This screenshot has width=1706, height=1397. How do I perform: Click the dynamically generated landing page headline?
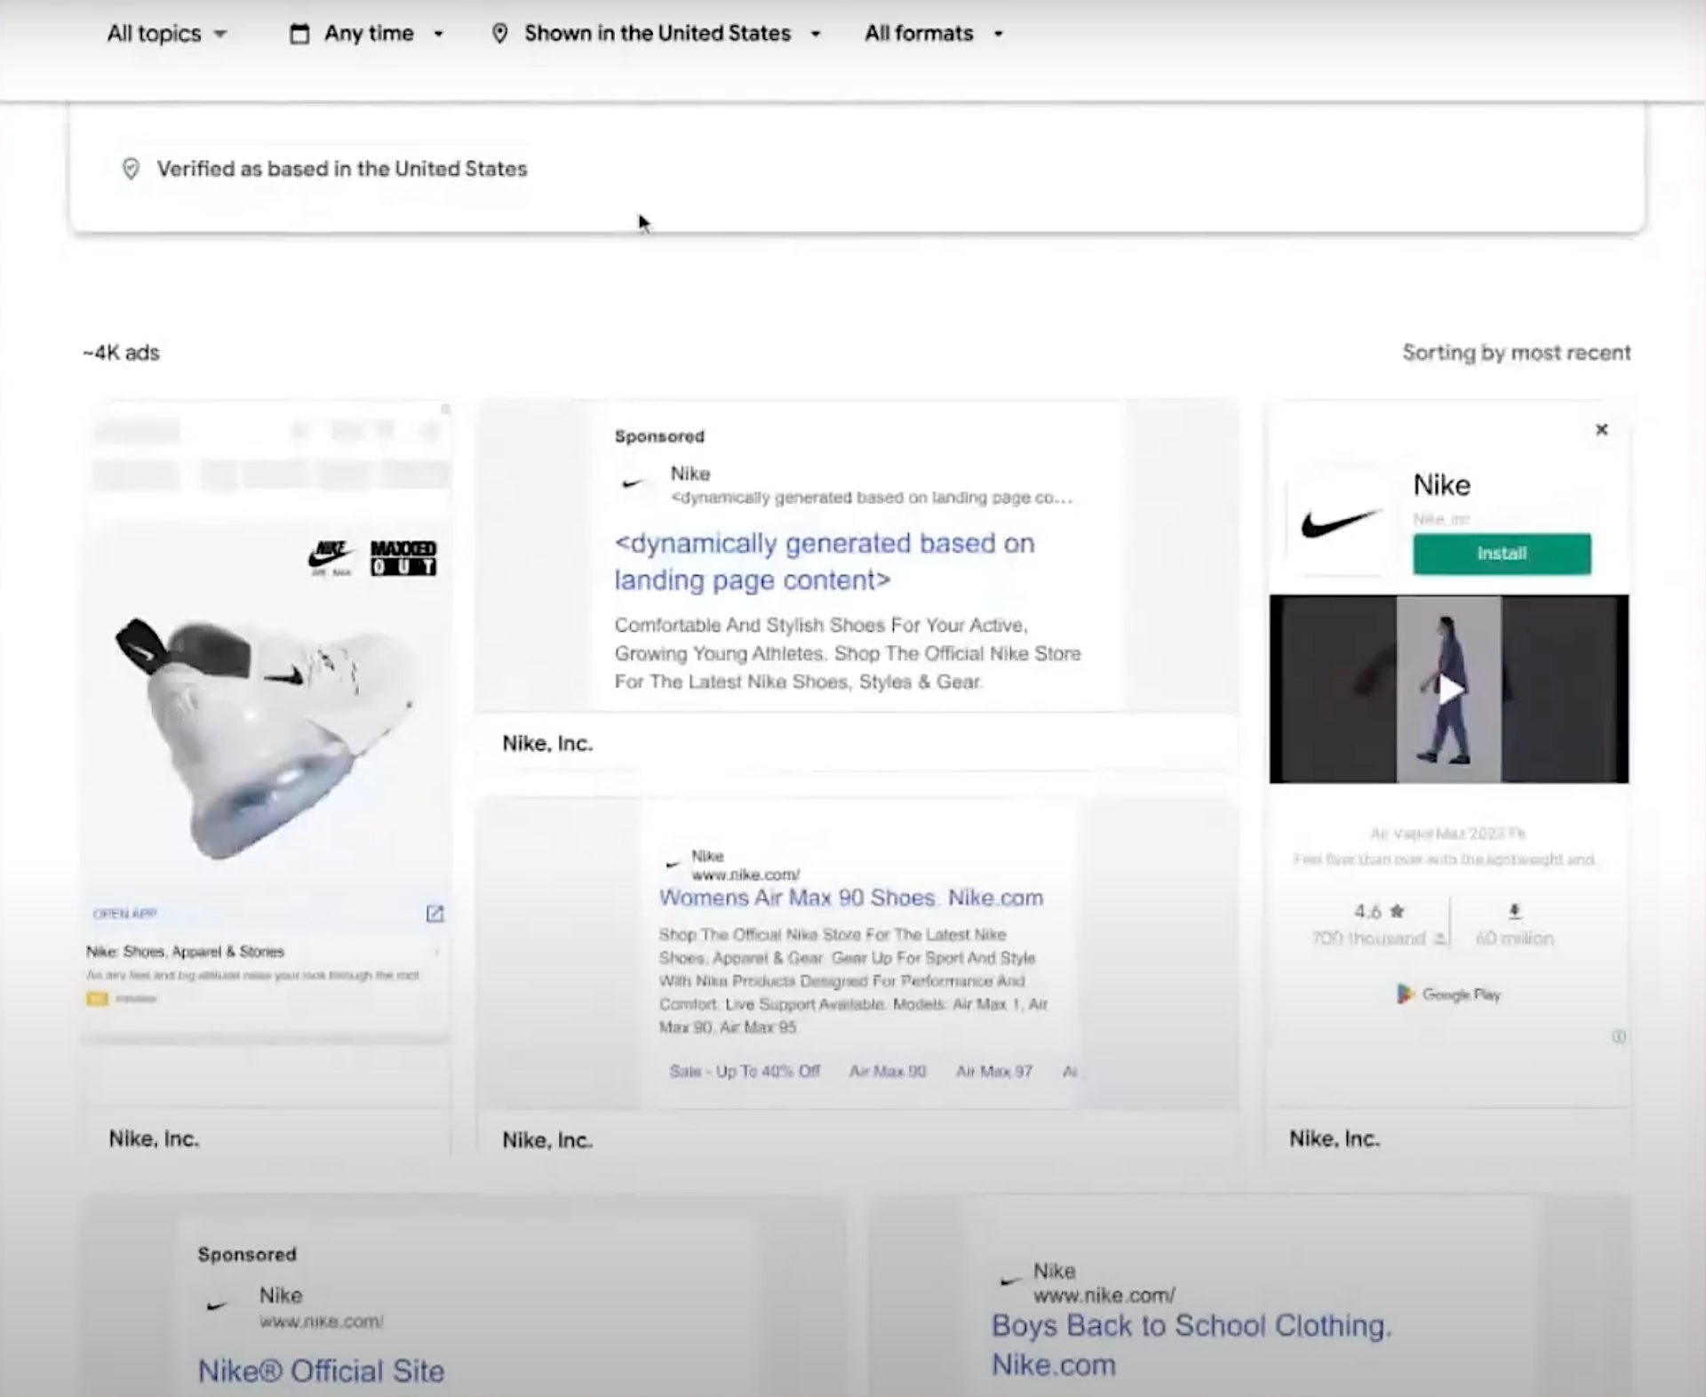[x=824, y=562]
